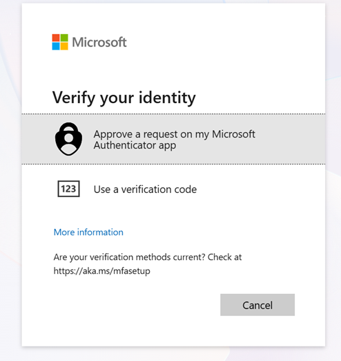
Task: Click the Microsoft four-color square logo
Action: [x=60, y=42]
